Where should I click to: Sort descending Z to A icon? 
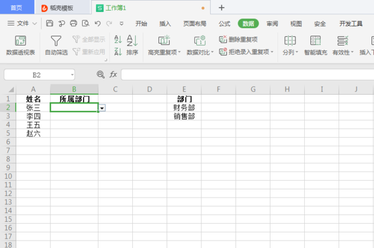118,52
